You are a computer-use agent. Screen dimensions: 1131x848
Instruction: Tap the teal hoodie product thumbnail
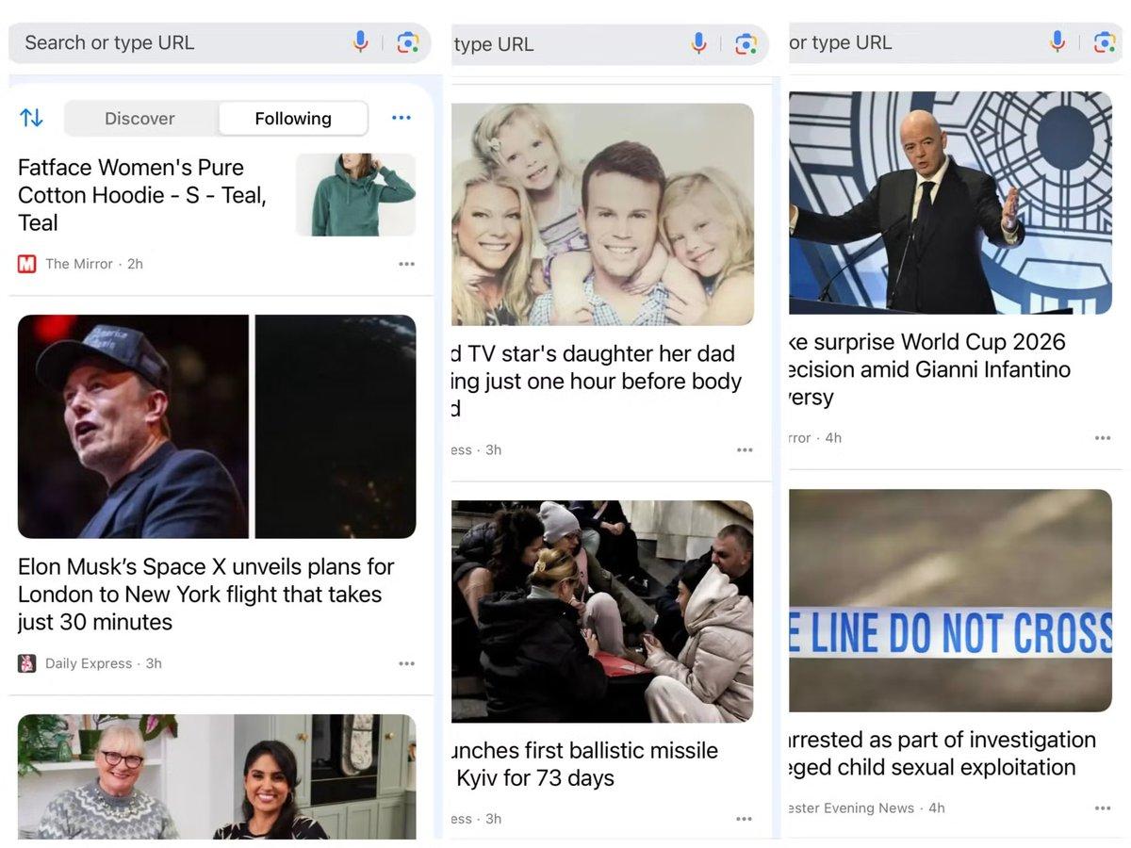click(355, 195)
